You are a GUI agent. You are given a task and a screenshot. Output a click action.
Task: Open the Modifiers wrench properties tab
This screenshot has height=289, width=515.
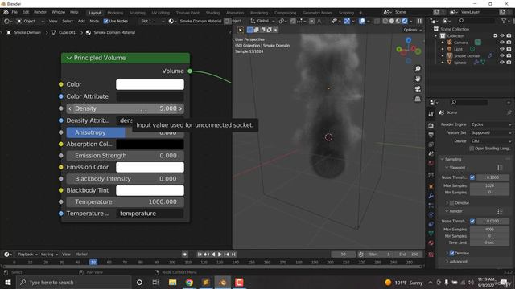(431, 196)
